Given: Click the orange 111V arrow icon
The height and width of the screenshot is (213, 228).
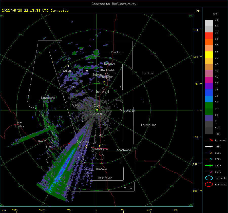Looking at the screenshot, I should pyautogui.click(x=209, y=153).
